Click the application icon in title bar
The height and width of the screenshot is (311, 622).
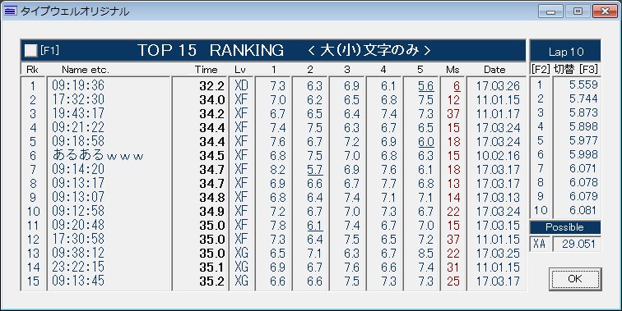(x=10, y=11)
